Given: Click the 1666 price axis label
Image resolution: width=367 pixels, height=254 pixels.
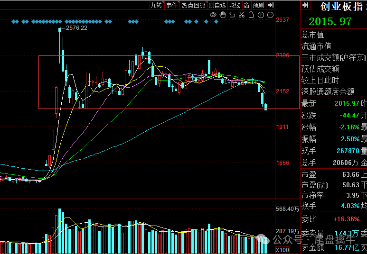Looking at the screenshot, I should 282,163.
